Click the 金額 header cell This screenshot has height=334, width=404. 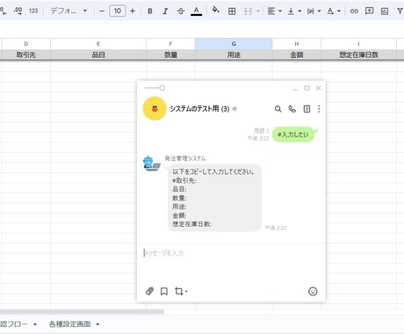297,54
